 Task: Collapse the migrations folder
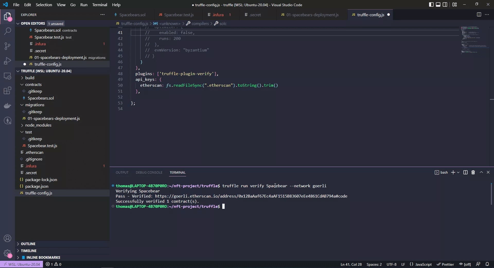pyautogui.click(x=22, y=105)
